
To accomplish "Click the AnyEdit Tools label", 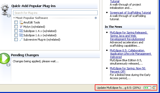I will tap(32, 22).
